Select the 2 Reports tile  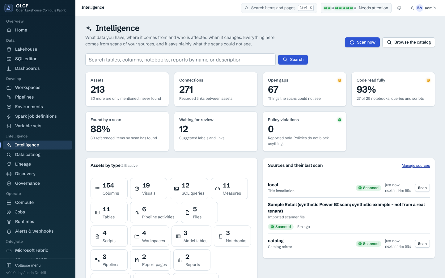[192, 260]
